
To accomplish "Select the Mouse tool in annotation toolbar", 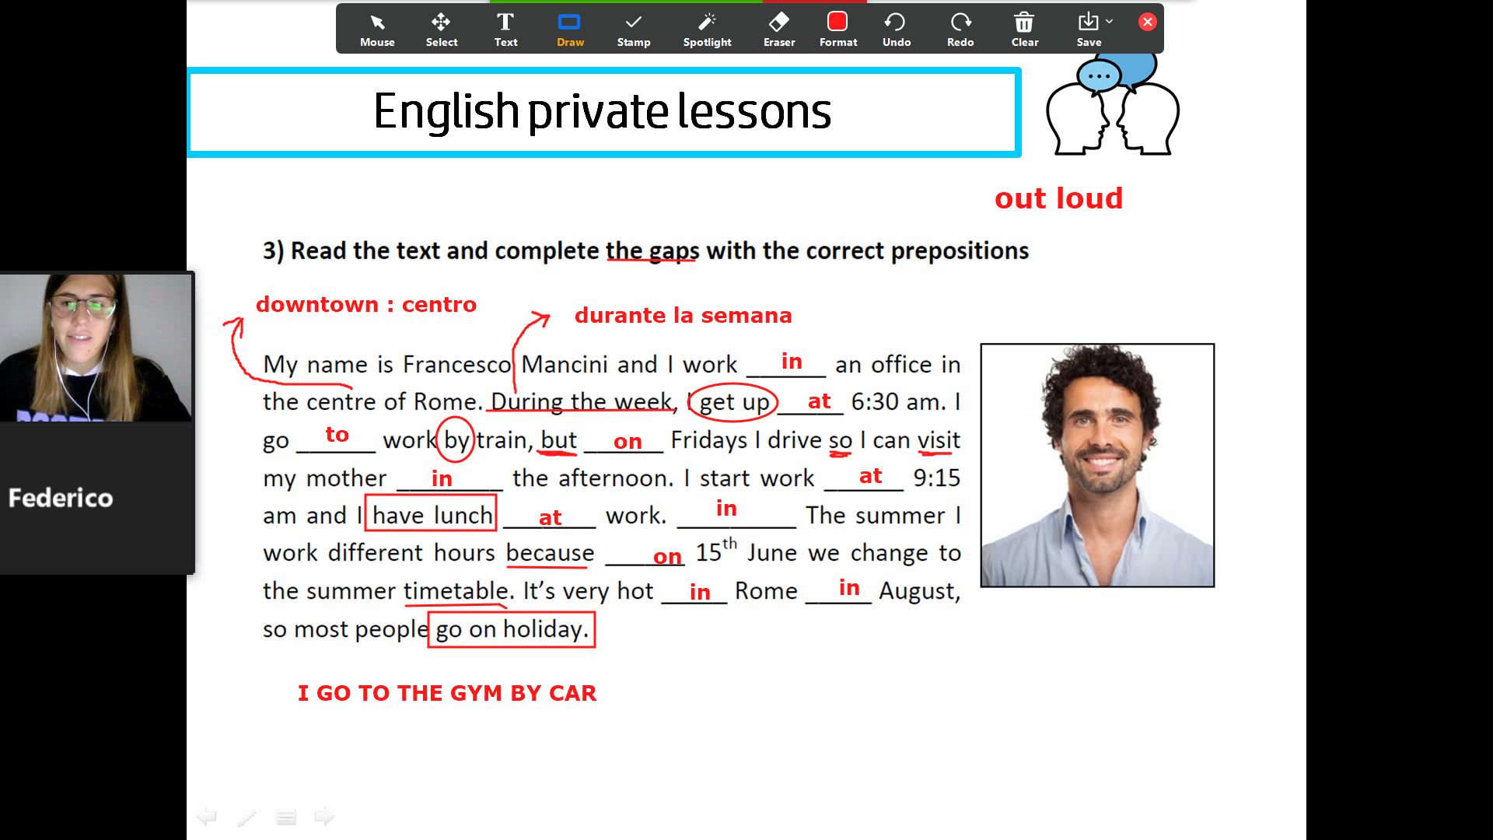I will pyautogui.click(x=377, y=30).
